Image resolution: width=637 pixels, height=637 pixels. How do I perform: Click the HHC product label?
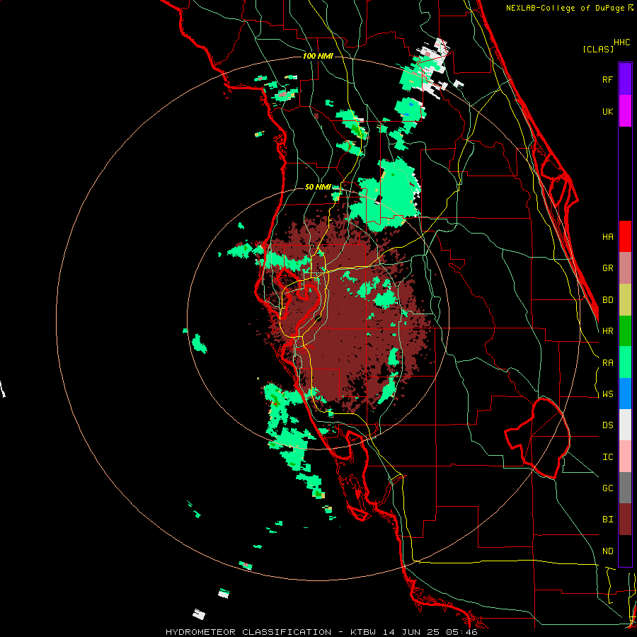622,42
